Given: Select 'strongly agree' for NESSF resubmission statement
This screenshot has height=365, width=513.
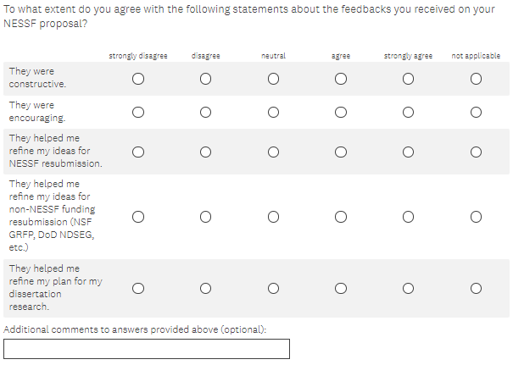Looking at the screenshot, I should (x=408, y=152).
